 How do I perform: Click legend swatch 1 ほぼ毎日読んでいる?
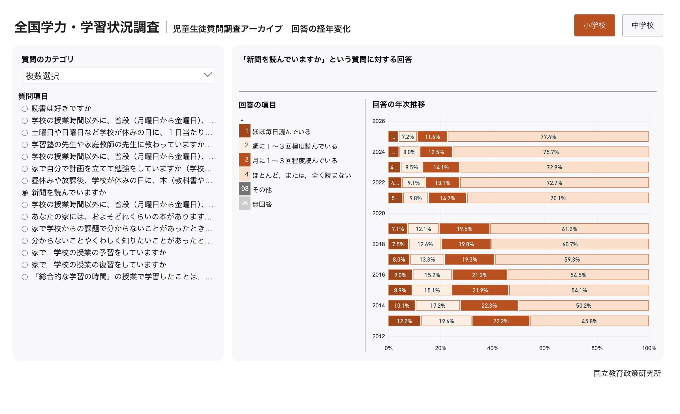[245, 131]
